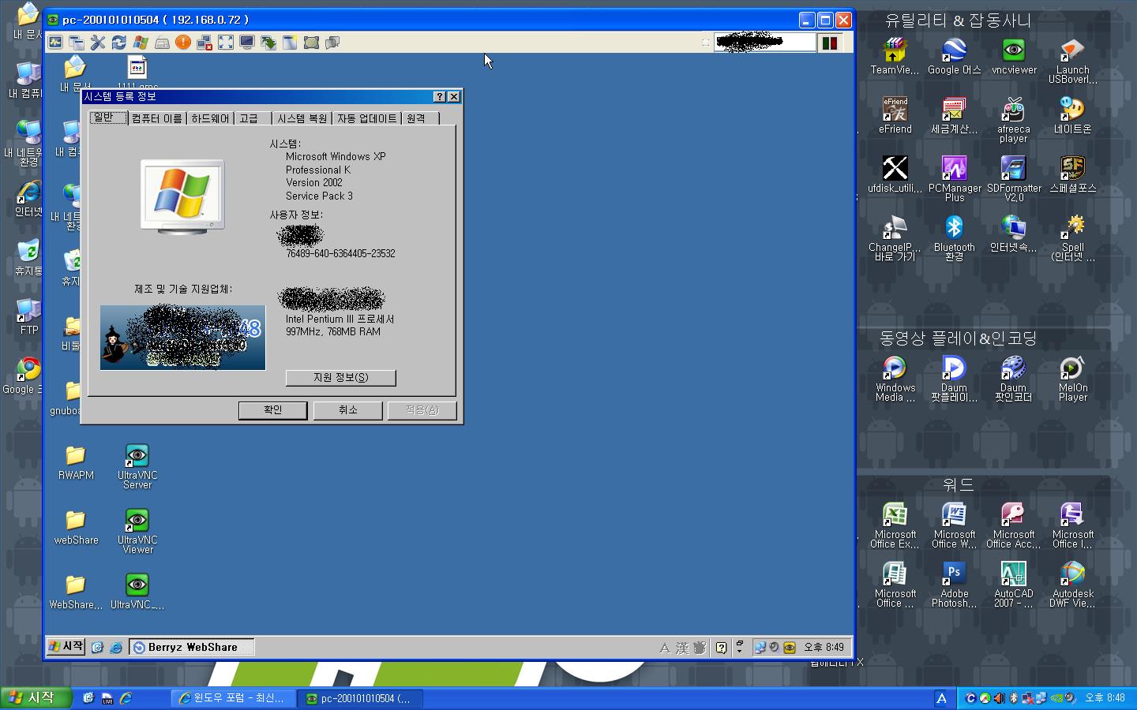
Task: Send Start key via Windows flag toolbar icon
Action: [141, 43]
